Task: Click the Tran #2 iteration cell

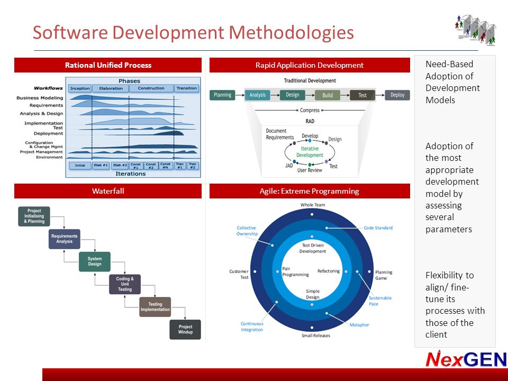Action: pos(193,165)
